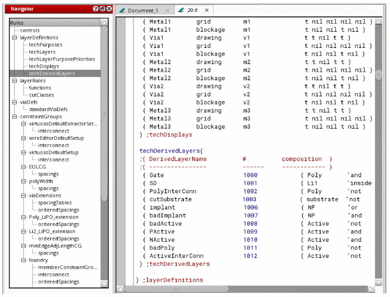The width and height of the screenshot is (390, 297).
Task: Close the Document_1 tab
Action: (167, 10)
